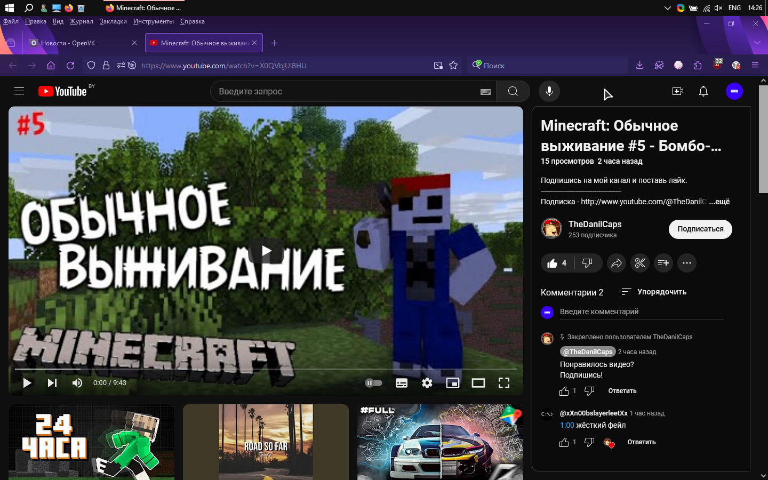The width and height of the screenshot is (768, 480).
Task: Close the Новости - OpenVK tab
Action: (x=134, y=43)
